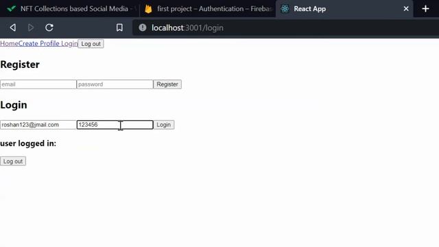This screenshot has height=247, width=439.
Task: Click the address bar showing localhost:3001/login
Action: click(285, 27)
